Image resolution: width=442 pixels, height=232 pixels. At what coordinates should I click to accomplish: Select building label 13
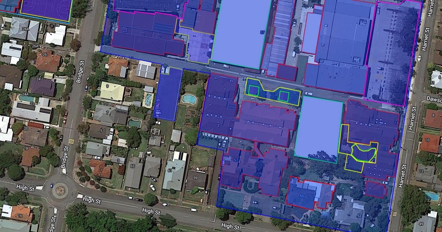tap(385, 149)
